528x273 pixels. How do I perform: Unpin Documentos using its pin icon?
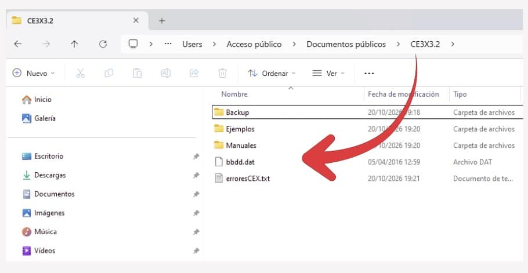(196, 194)
